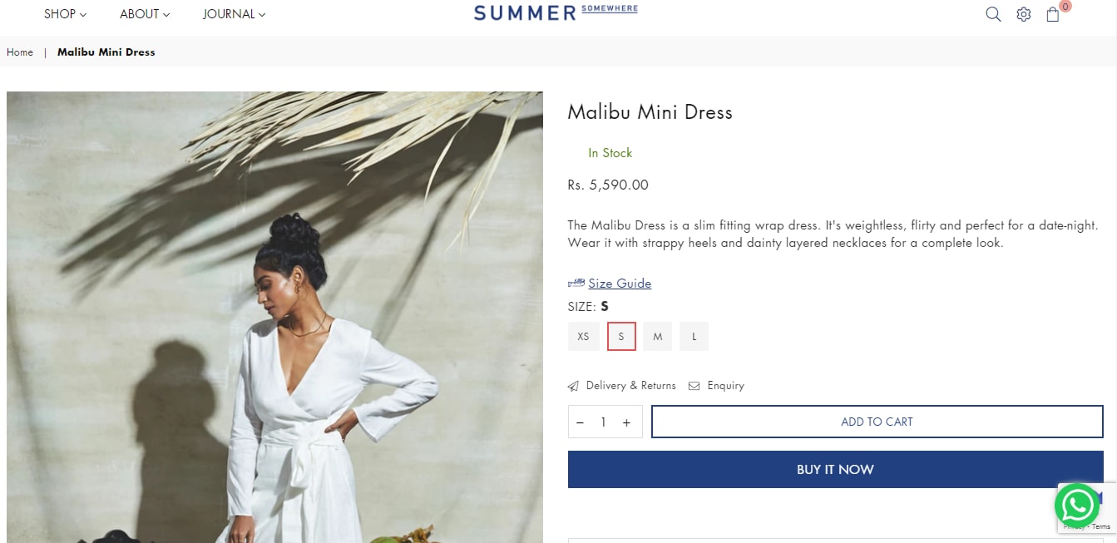The image size is (1117, 543).
Task: Click the SUMMER SOMEWHERE logo
Action: 556,12
